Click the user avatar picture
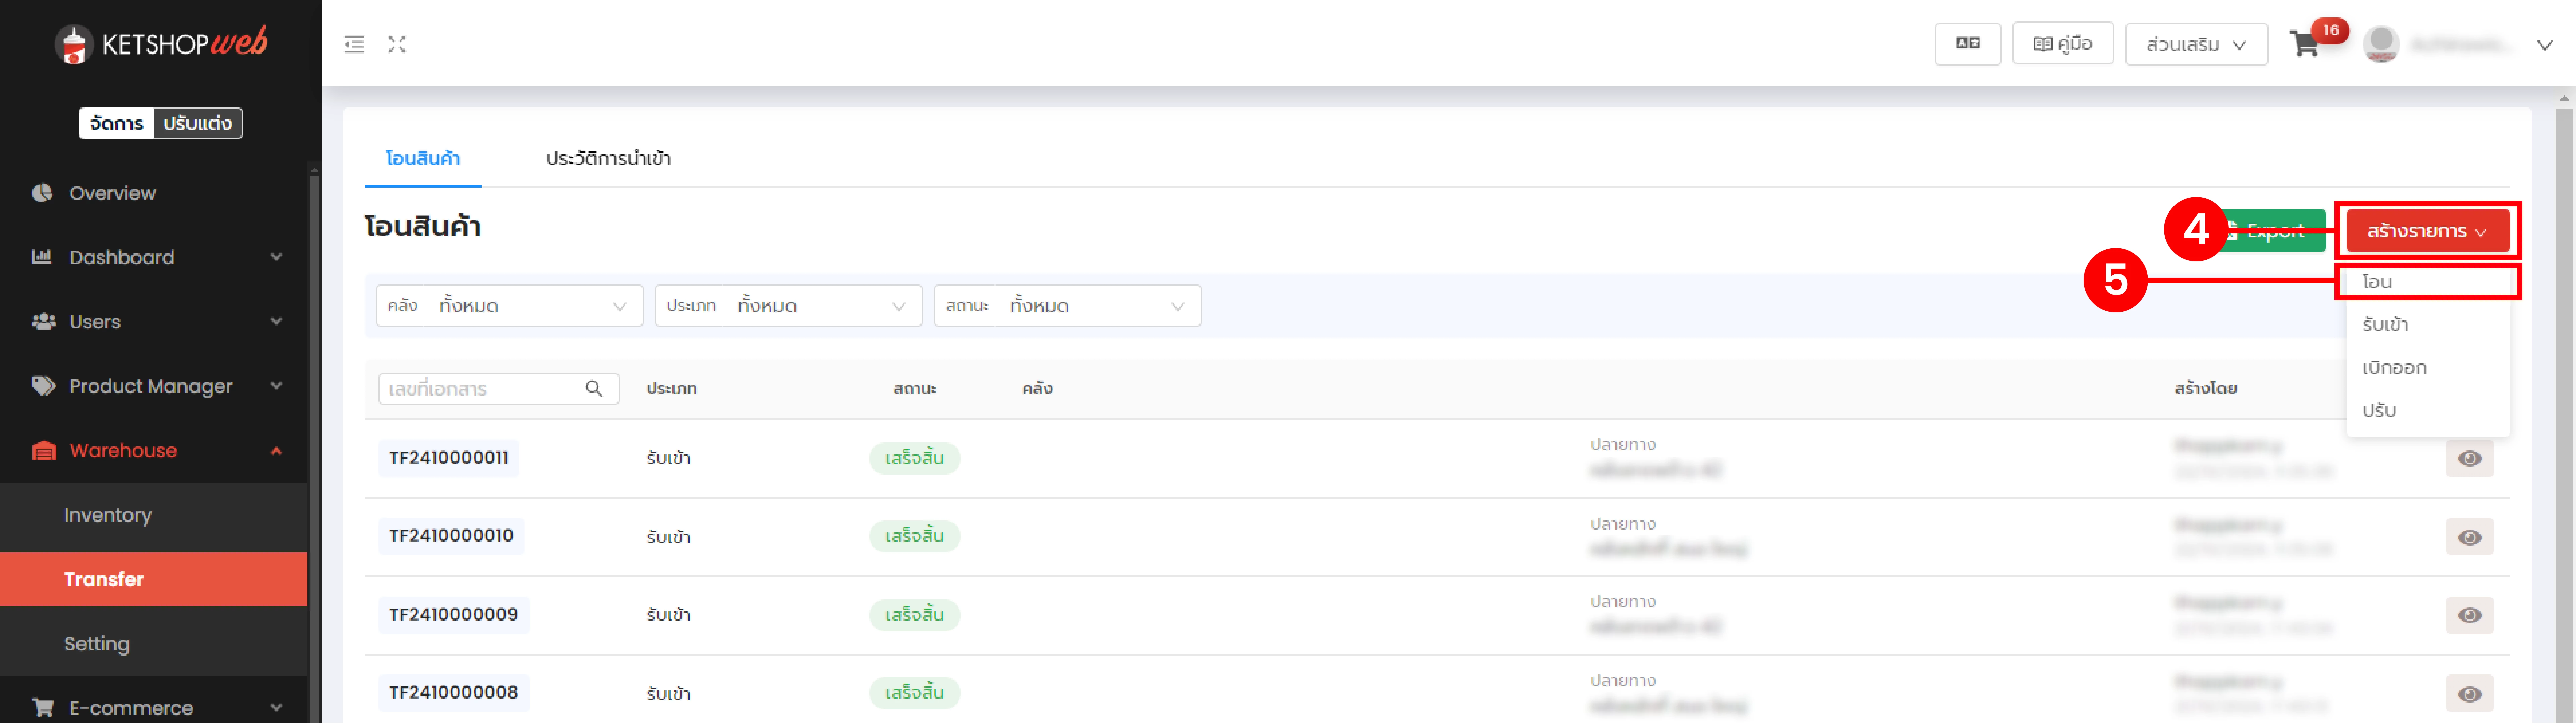Screen dimensions: 2576x728 click(2381, 44)
